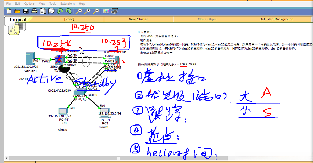Select the PC0 name label
The height and width of the screenshot is (163, 313).
coord(63,123)
